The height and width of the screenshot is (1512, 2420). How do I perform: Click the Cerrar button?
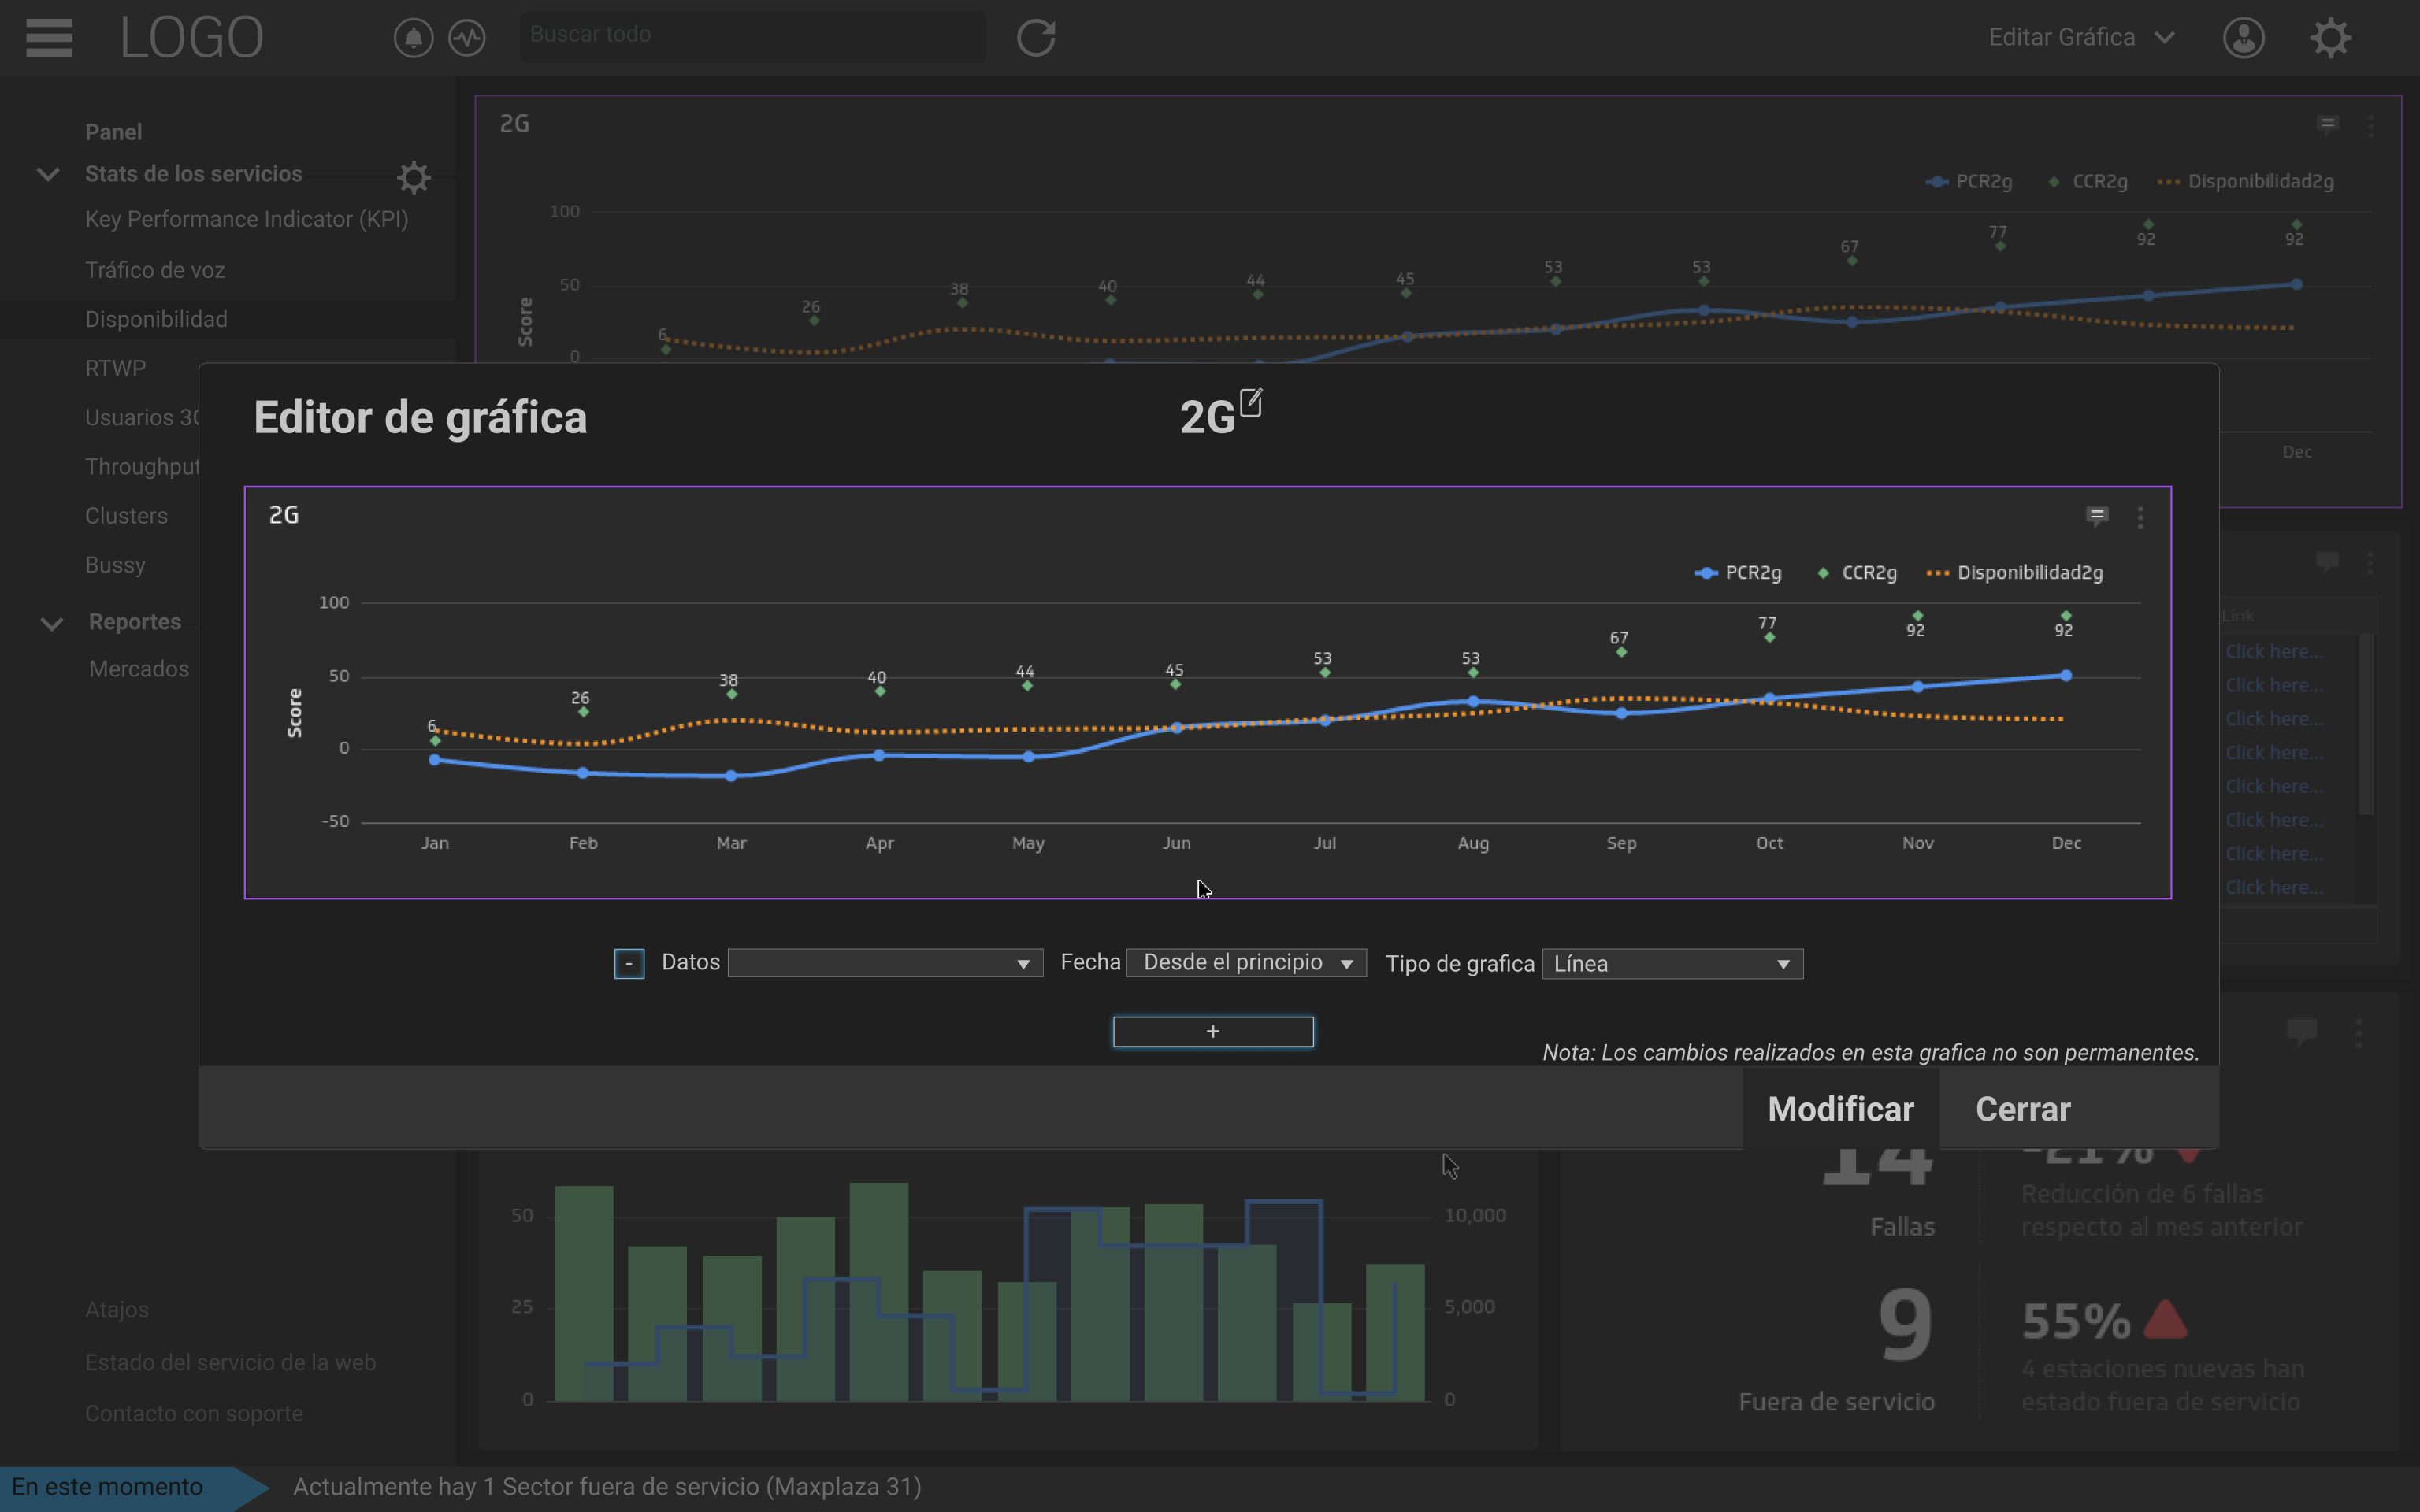click(2022, 1109)
